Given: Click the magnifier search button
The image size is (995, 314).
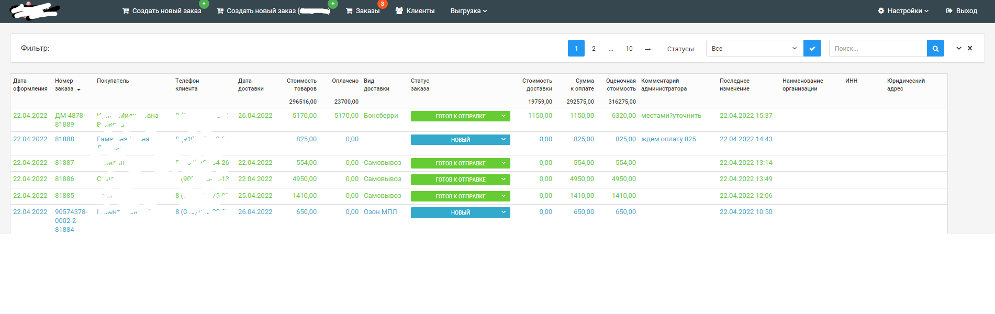Looking at the screenshot, I should pyautogui.click(x=935, y=48).
